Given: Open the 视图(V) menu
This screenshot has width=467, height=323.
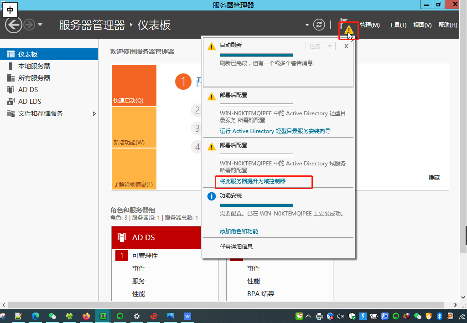Looking at the screenshot, I should pyautogui.click(x=422, y=25).
